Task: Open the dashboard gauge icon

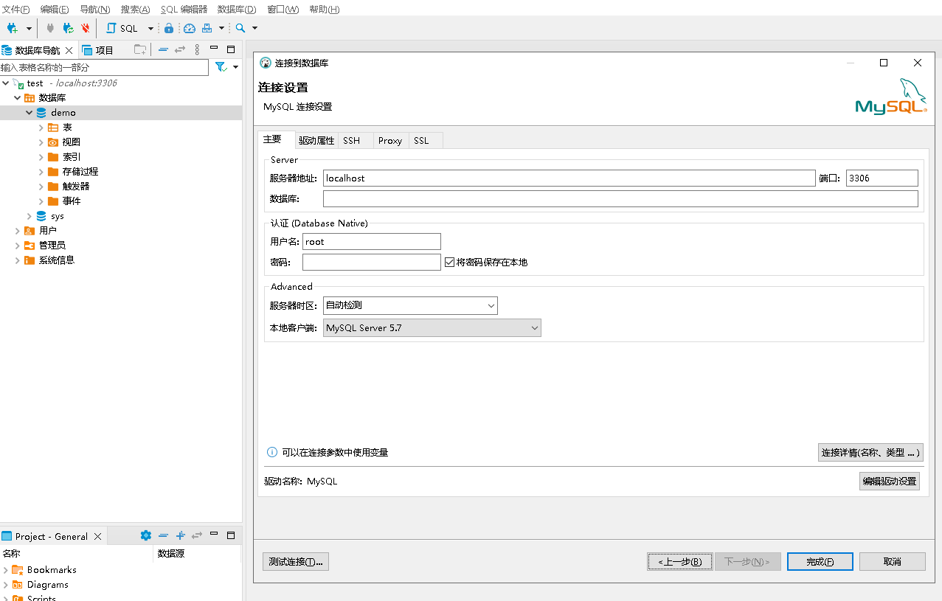Action: click(190, 28)
